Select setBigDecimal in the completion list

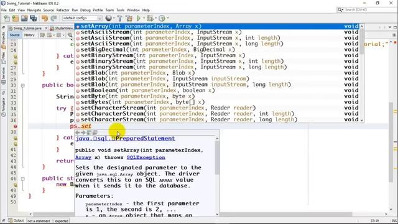coord(217,50)
